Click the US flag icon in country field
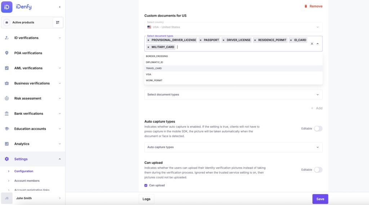The image size is (369, 205). pyautogui.click(x=149, y=27)
